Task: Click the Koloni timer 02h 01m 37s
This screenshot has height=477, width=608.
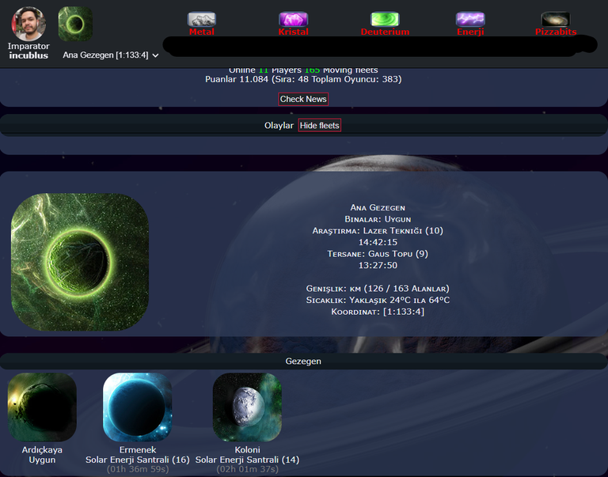Action: [247, 469]
